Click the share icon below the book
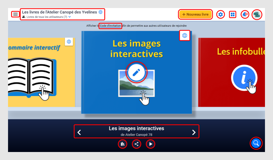 tap(136, 144)
